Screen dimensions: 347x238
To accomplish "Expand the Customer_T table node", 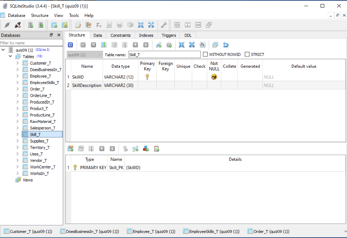I will (x=18, y=63).
